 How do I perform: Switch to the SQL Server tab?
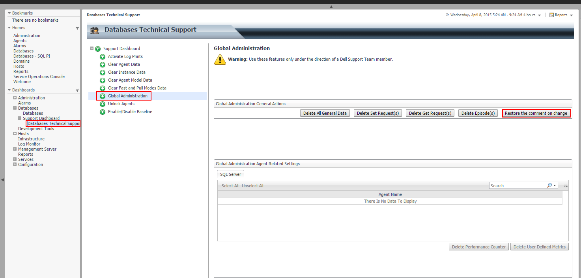[231, 174]
